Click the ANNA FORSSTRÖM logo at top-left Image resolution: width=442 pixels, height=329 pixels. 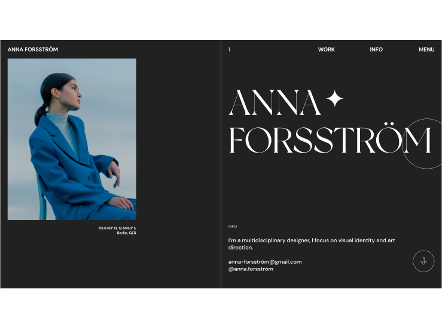click(x=33, y=49)
